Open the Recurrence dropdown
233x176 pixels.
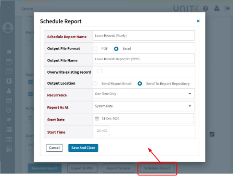pyautogui.click(x=143, y=94)
